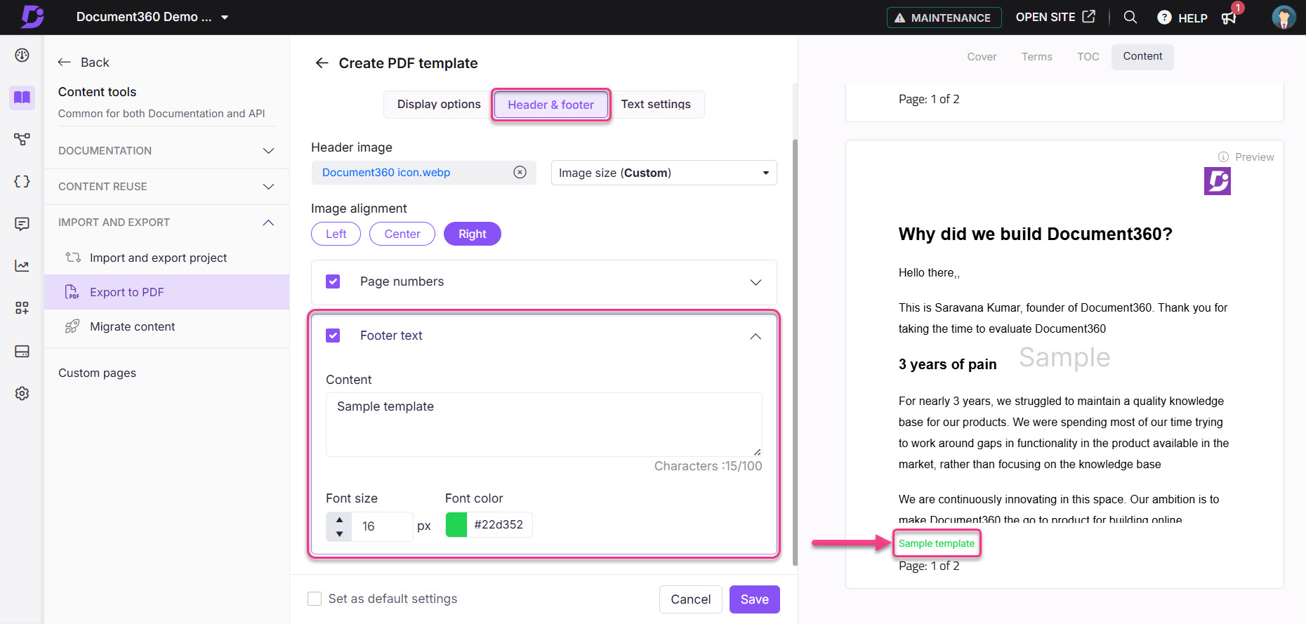Click the Import and export project icon

(72, 258)
